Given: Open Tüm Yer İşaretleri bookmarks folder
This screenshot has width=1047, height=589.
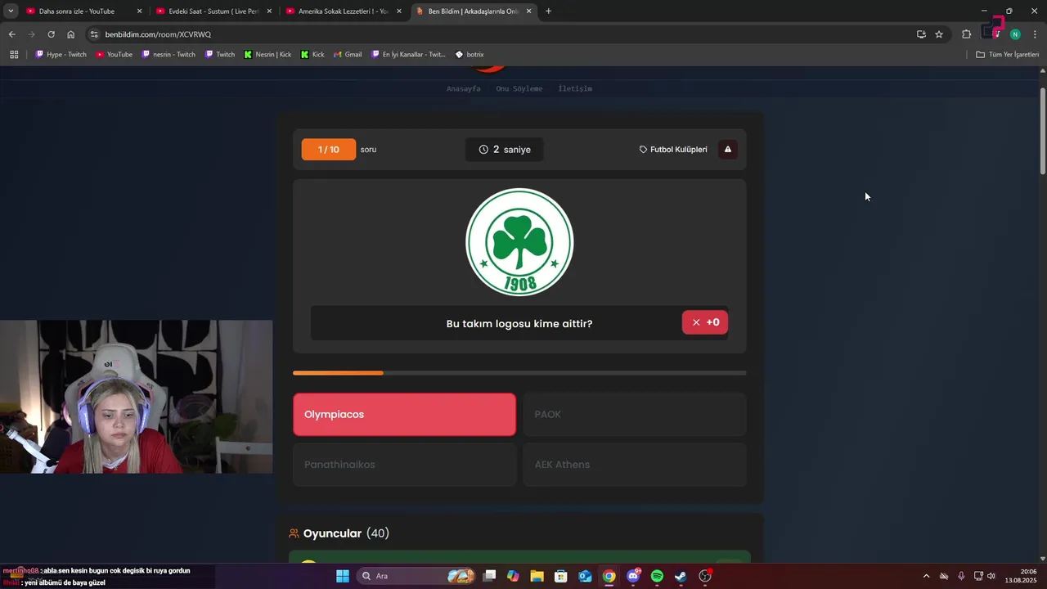Looking at the screenshot, I should point(1007,55).
